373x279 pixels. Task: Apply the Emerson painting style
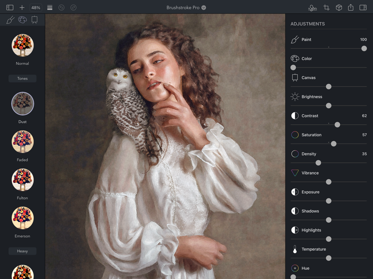[x=22, y=218]
